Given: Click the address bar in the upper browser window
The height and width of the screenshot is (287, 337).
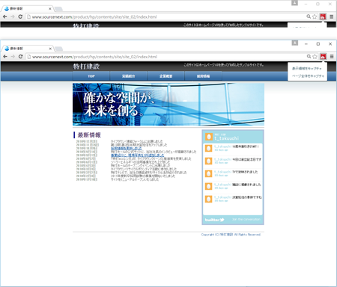Looking at the screenshot, I should pos(94,17).
